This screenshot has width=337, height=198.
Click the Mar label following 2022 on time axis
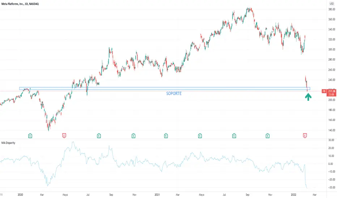point(315,195)
